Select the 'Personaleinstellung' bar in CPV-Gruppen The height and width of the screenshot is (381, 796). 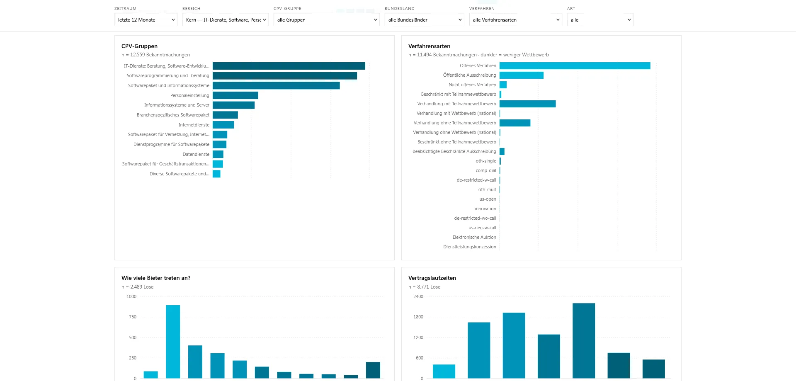click(x=235, y=95)
